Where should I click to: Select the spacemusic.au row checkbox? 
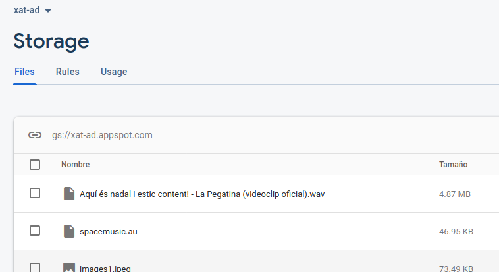click(x=35, y=231)
